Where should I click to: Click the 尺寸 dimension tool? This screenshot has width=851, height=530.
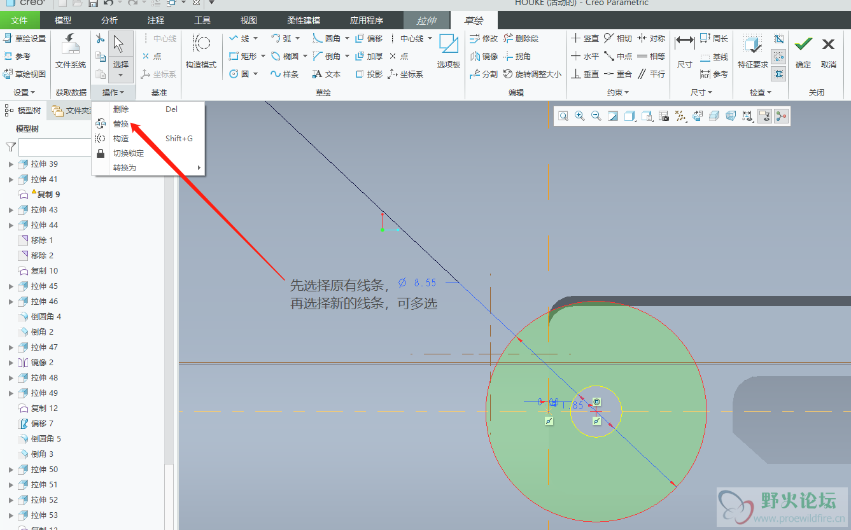[685, 51]
